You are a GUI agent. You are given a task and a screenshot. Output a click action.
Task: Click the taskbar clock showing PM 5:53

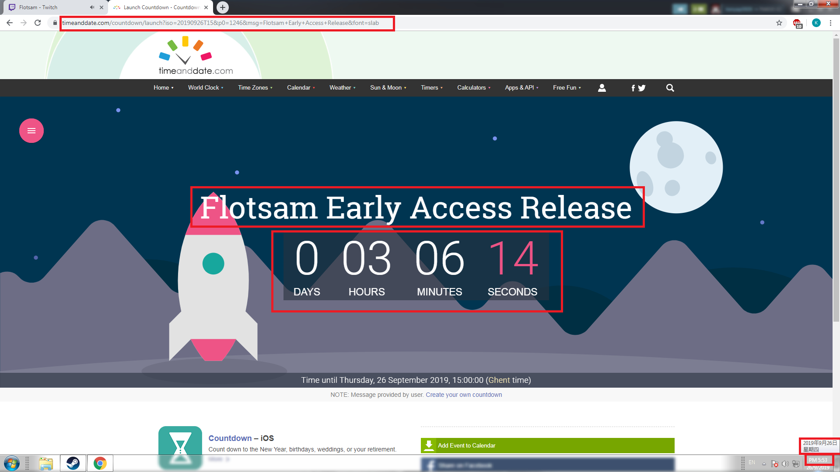(818, 460)
